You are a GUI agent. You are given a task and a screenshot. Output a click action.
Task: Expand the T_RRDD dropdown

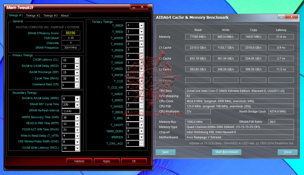point(141,32)
